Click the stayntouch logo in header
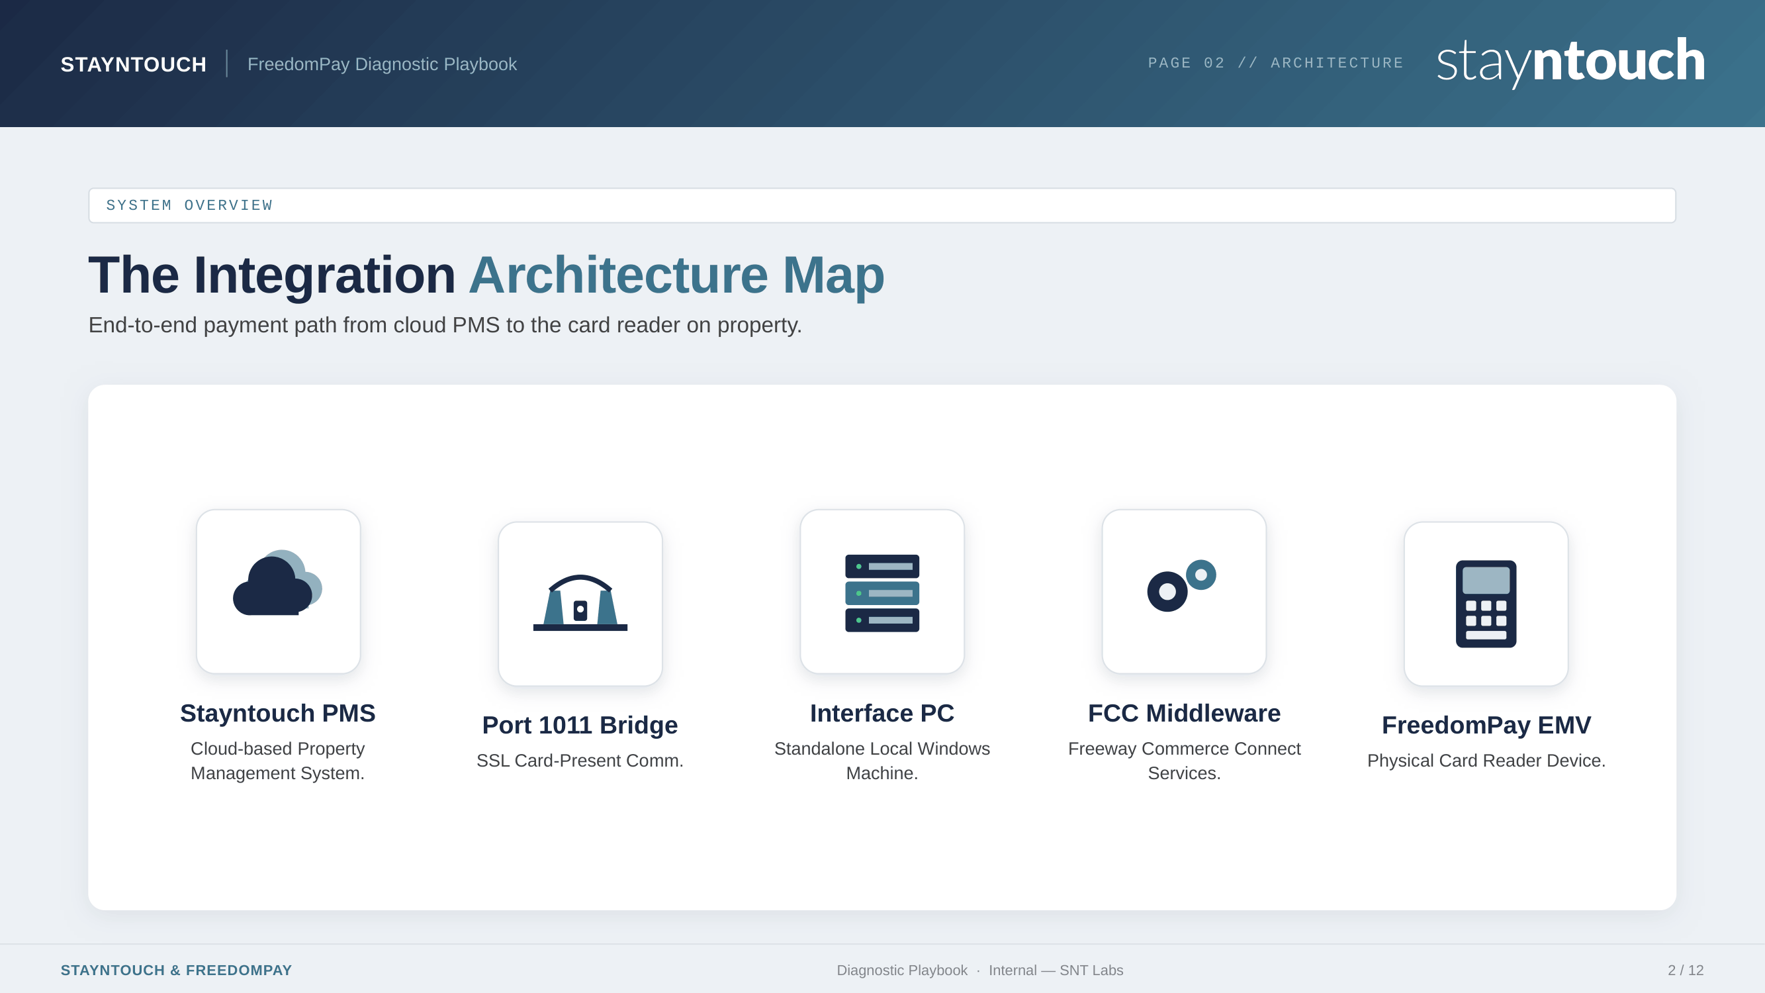 tap(1570, 62)
